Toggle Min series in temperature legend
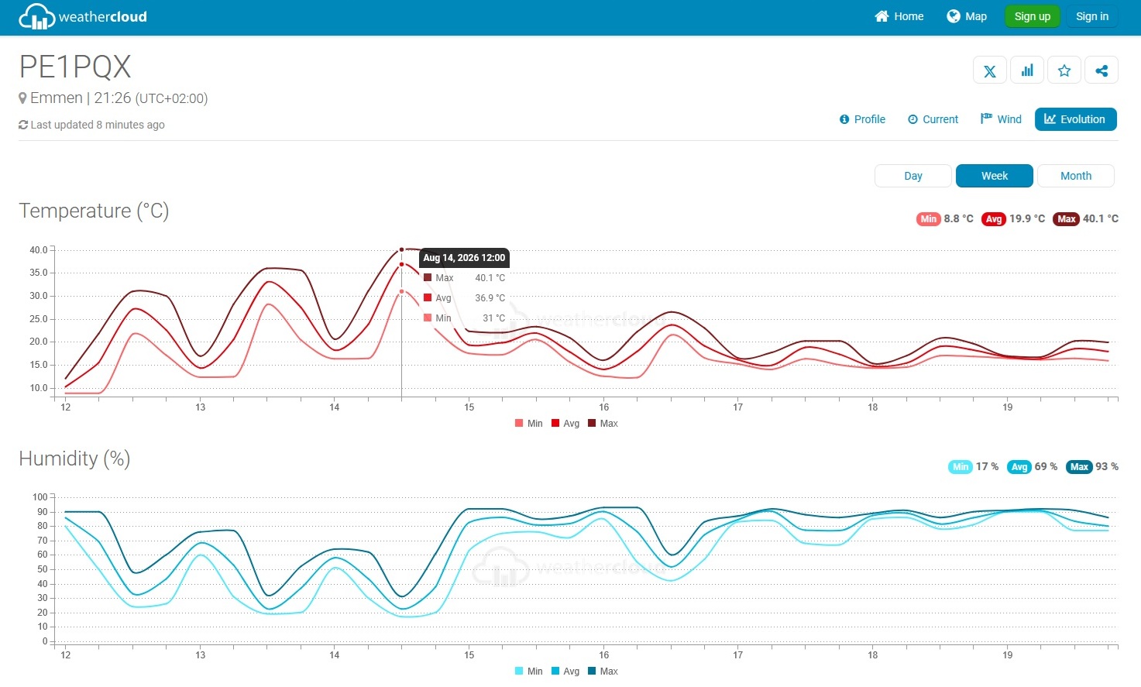The image size is (1141, 687). [x=528, y=424]
